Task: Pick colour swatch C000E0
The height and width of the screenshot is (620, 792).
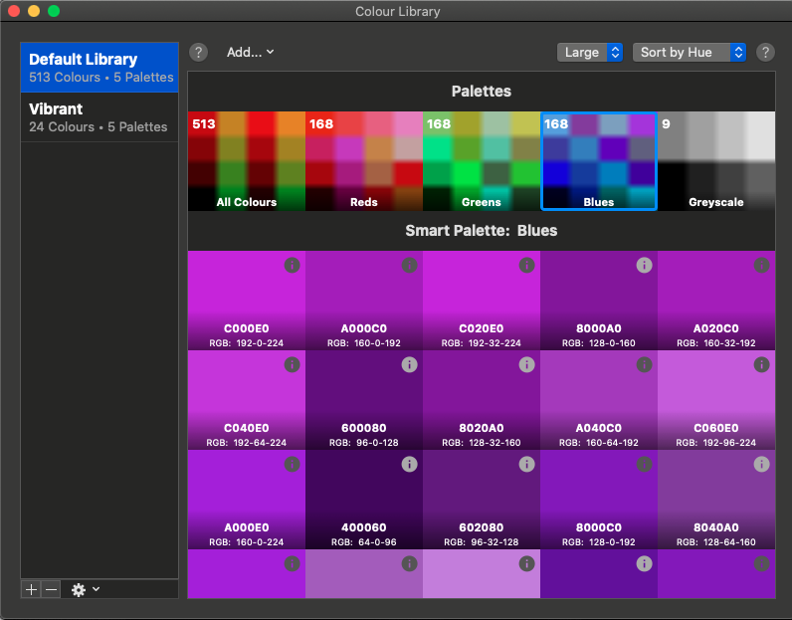Action: (247, 301)
